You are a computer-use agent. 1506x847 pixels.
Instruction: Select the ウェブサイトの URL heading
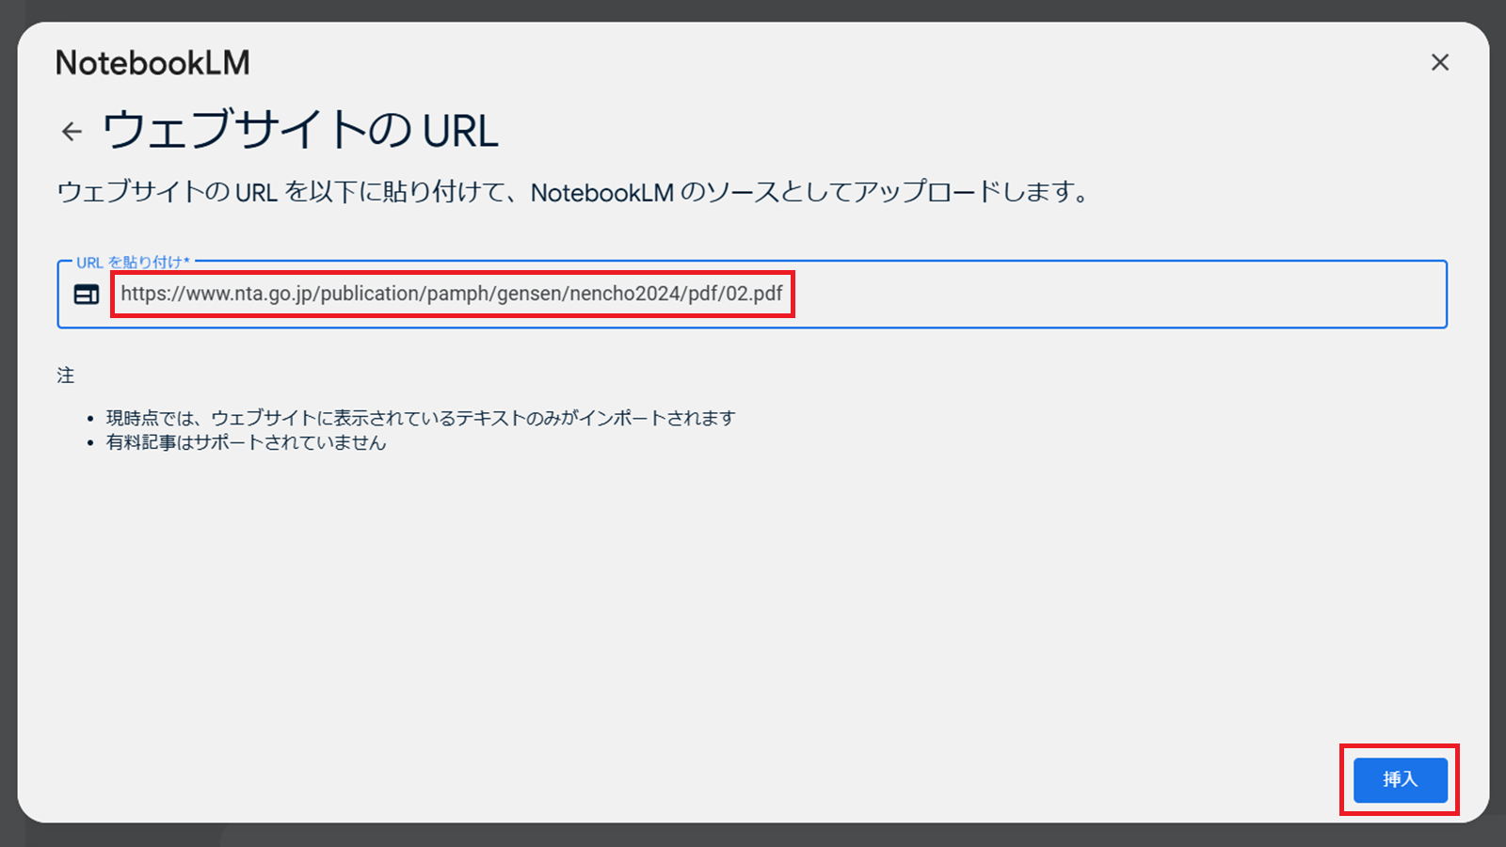pos(301,131)
